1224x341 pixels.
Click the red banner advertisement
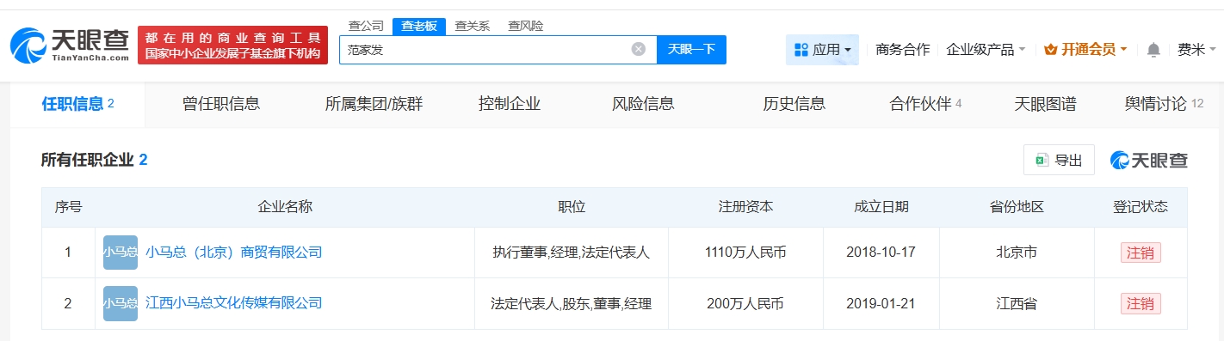pos(232,45)
